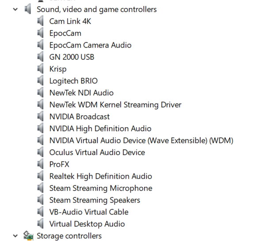Image resolution: width=259 pixels, height=241 pixels.
Task: Click speaker icon beside Steam Streaming Speakers
Action: (41, 200)
